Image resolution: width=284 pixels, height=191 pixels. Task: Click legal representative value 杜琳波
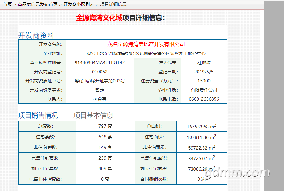(x=204, y=63)
